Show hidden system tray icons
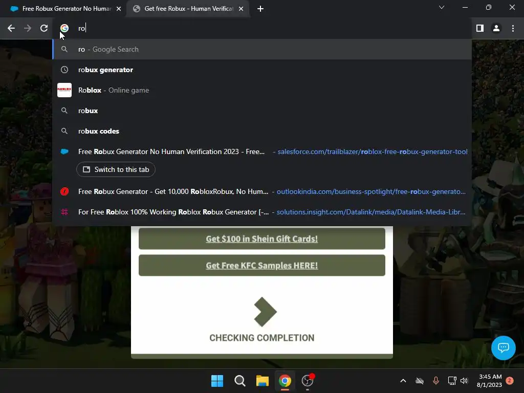This screenshot has height=393, width=524. (x=403, y=381)
